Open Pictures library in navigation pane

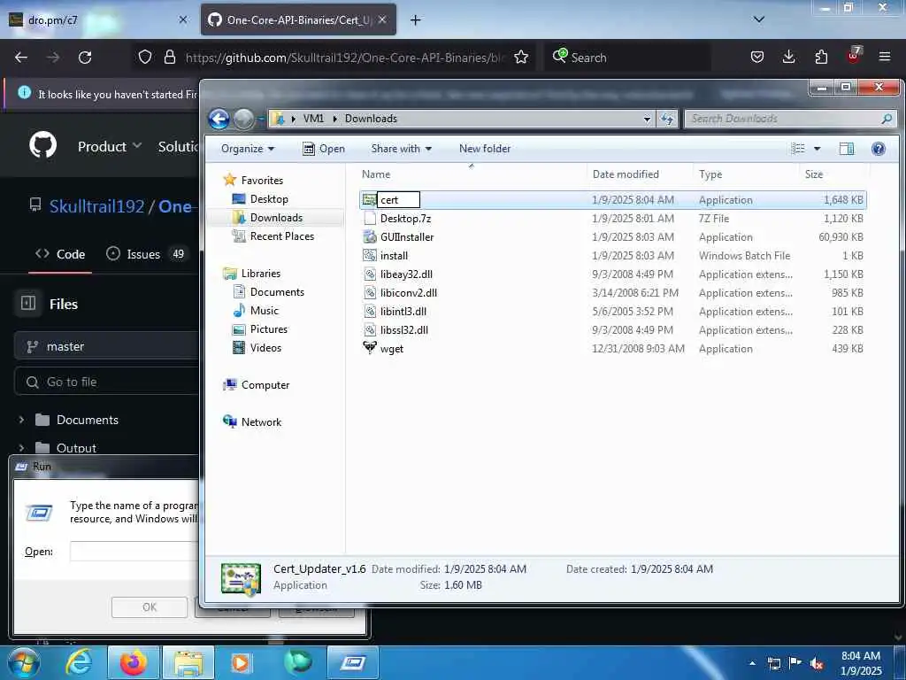269,329
